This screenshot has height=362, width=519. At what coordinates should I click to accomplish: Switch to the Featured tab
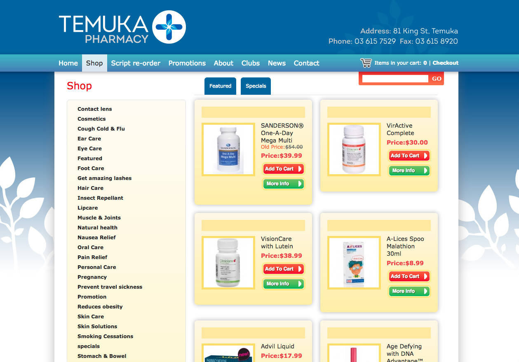220,86
